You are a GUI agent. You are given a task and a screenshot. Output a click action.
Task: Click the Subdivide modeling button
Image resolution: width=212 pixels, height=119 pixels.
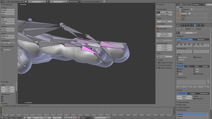[x=8, y=31]
